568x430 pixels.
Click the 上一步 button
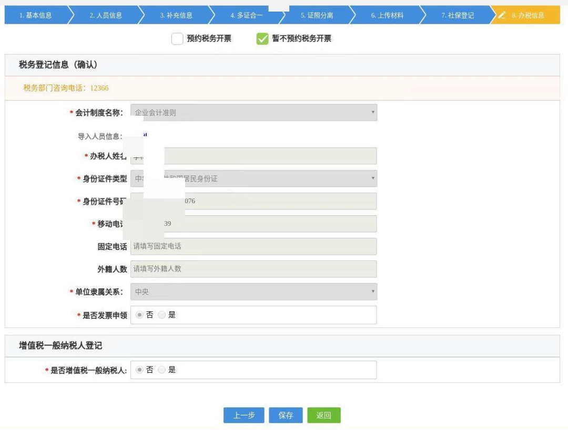pos(244,415)
